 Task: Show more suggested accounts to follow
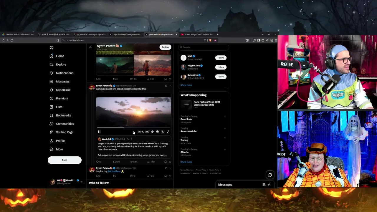[186, 85]
